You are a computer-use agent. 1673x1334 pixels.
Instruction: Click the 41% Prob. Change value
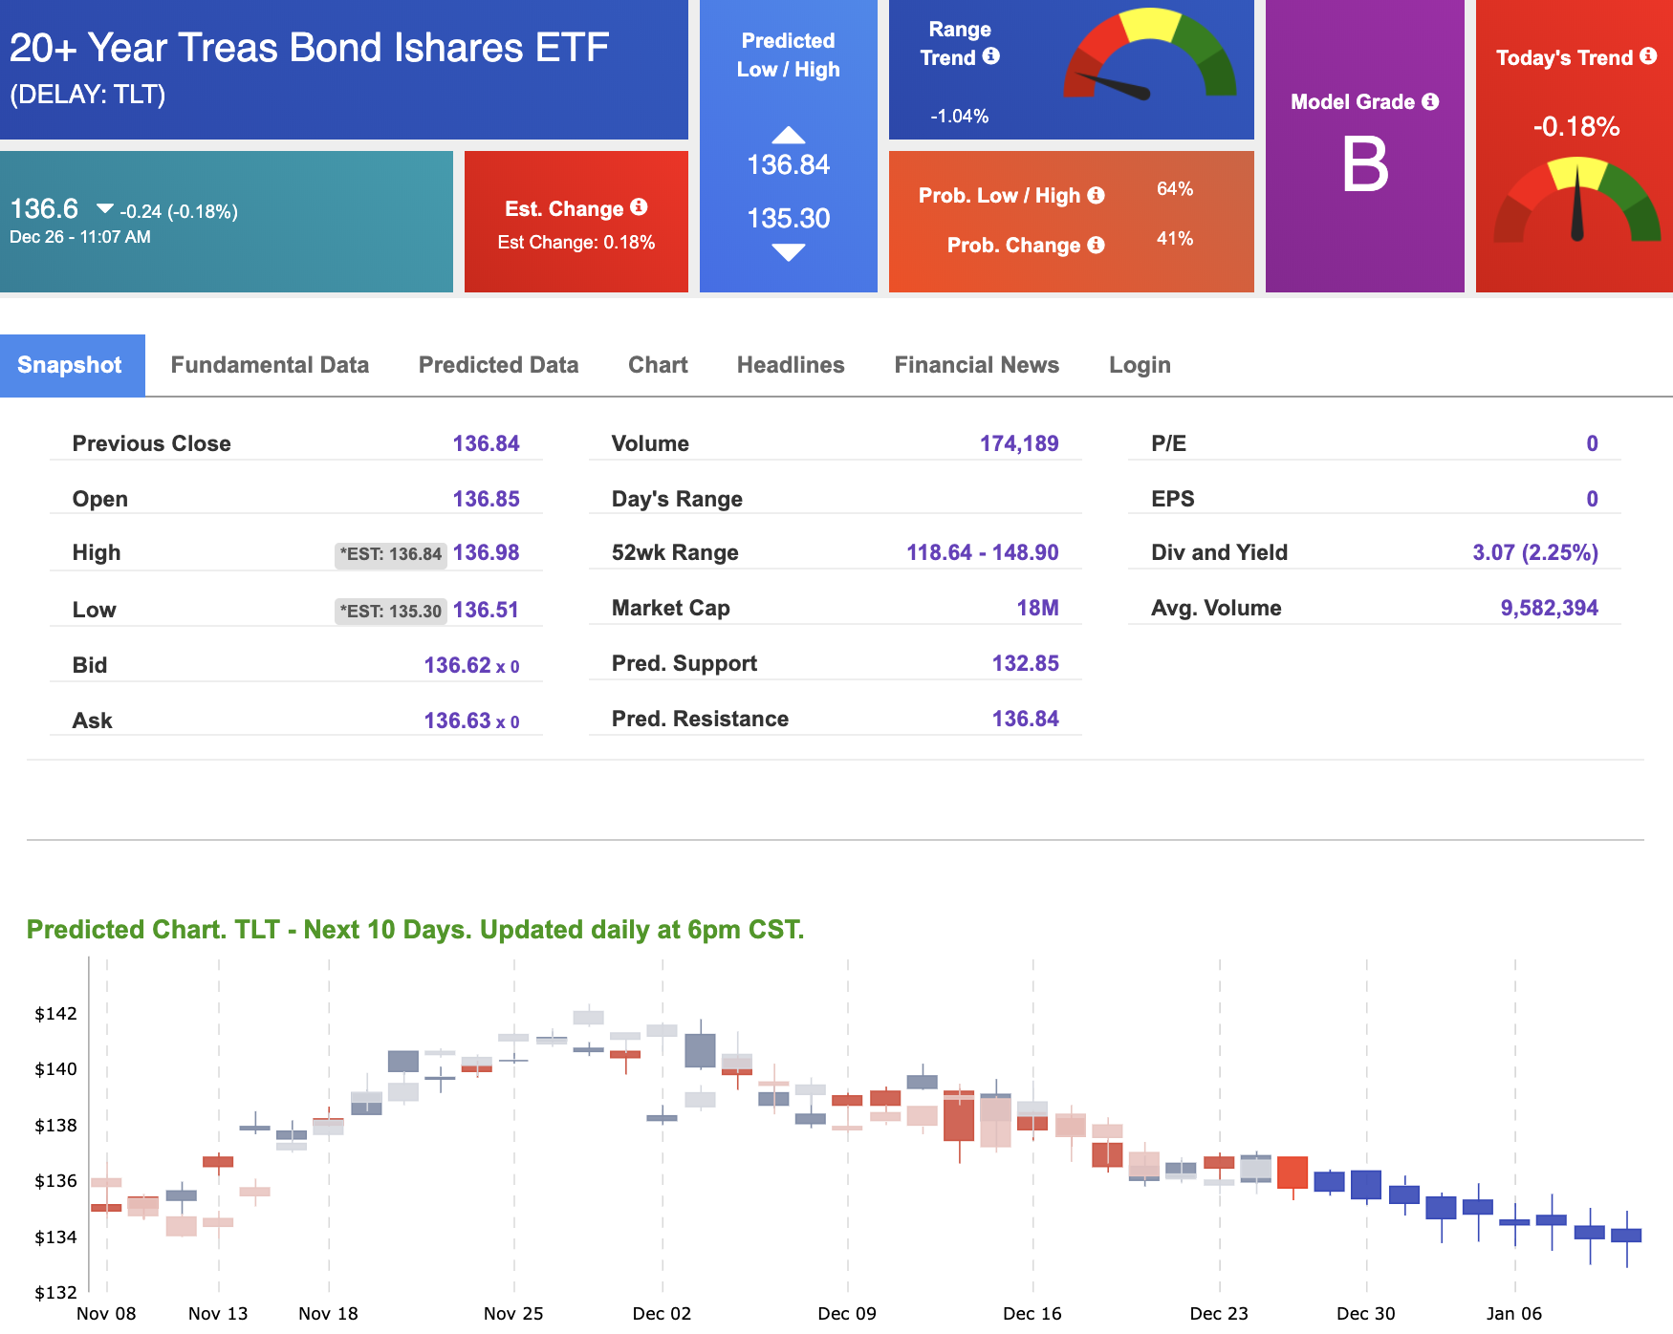coord(1175,239)
